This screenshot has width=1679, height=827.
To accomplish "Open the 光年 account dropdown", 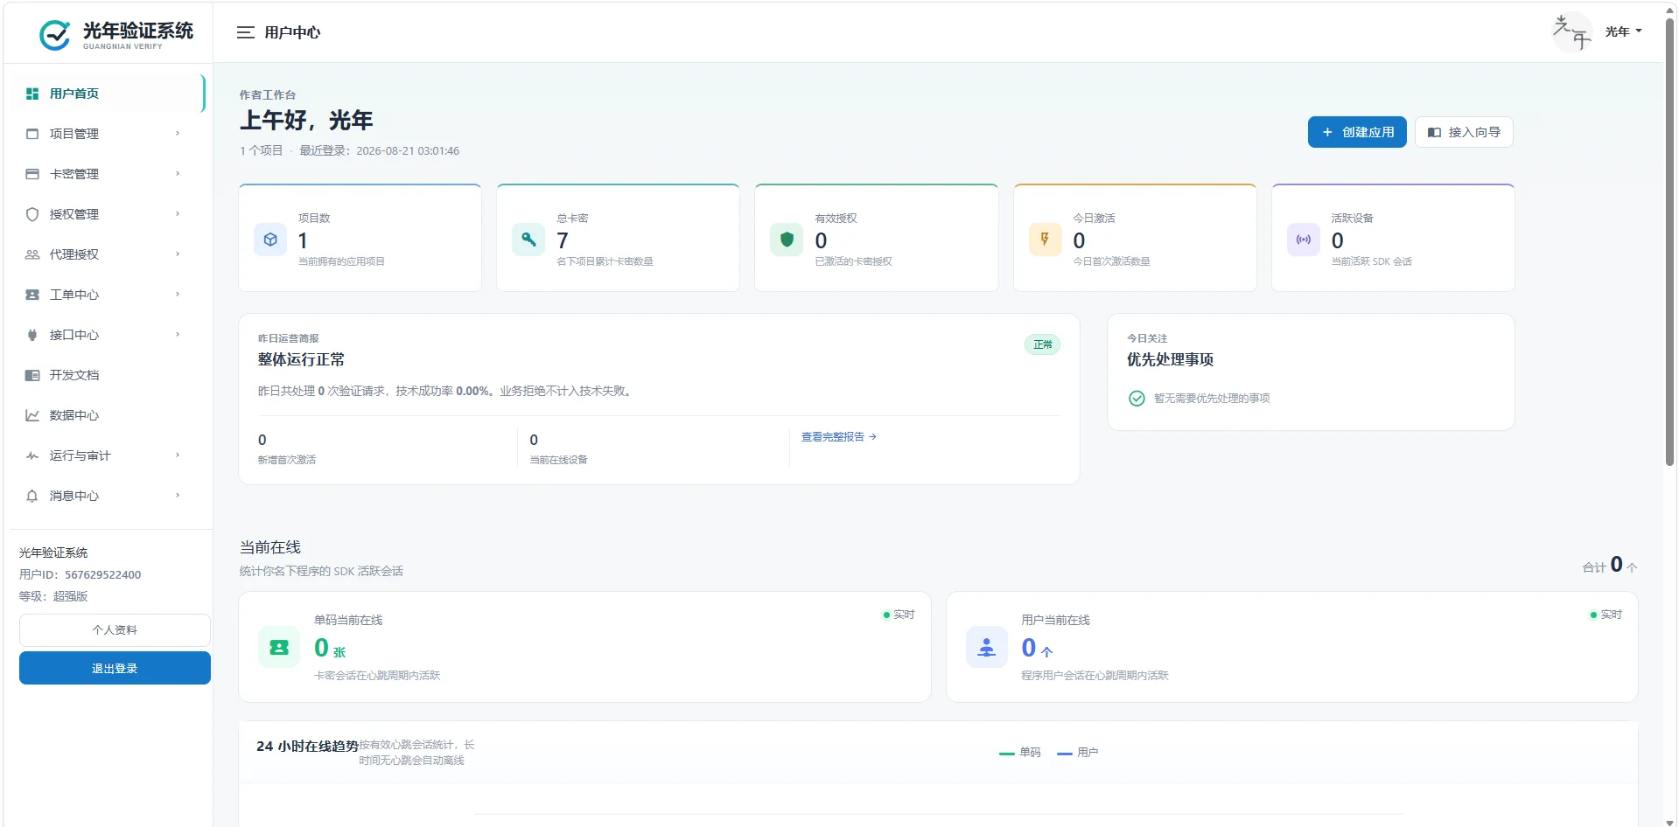I will (x=1623, y=31).
